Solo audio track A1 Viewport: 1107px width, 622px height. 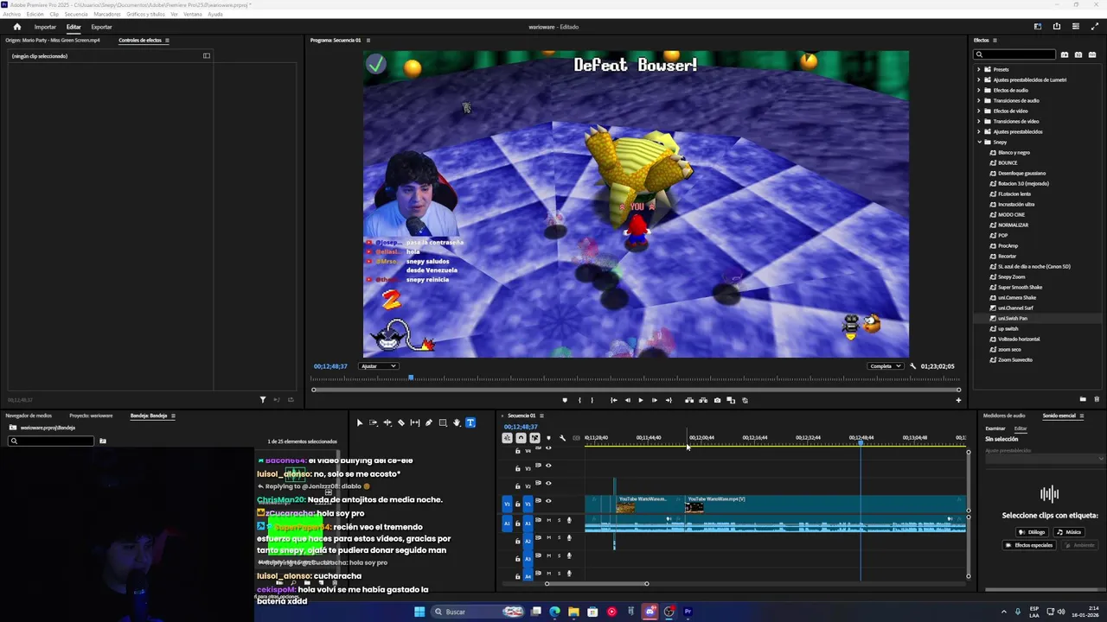[x=560, y=520]
